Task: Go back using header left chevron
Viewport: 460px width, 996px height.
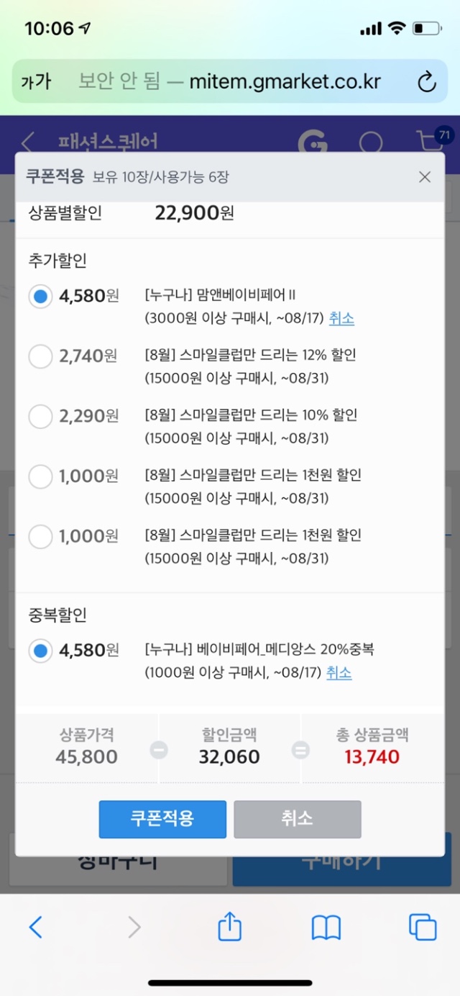Action: coord(28,142)
